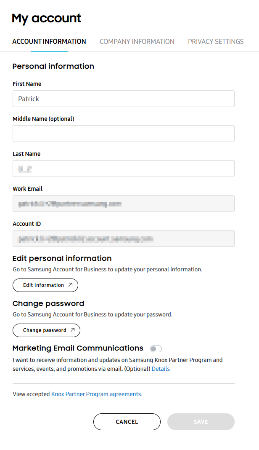The image size is (259, 450).
Task: Open the Privacy Settings tab
Action: point(216,41)
